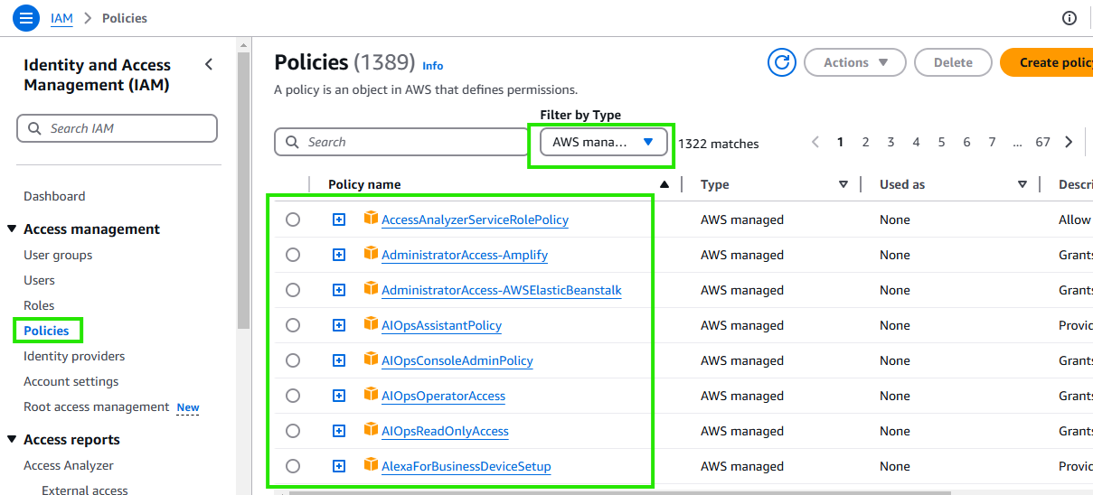The image size is (1093, 495).
Task: Expand the AdministratorAccess-Amplify row details
Action: 339,255
